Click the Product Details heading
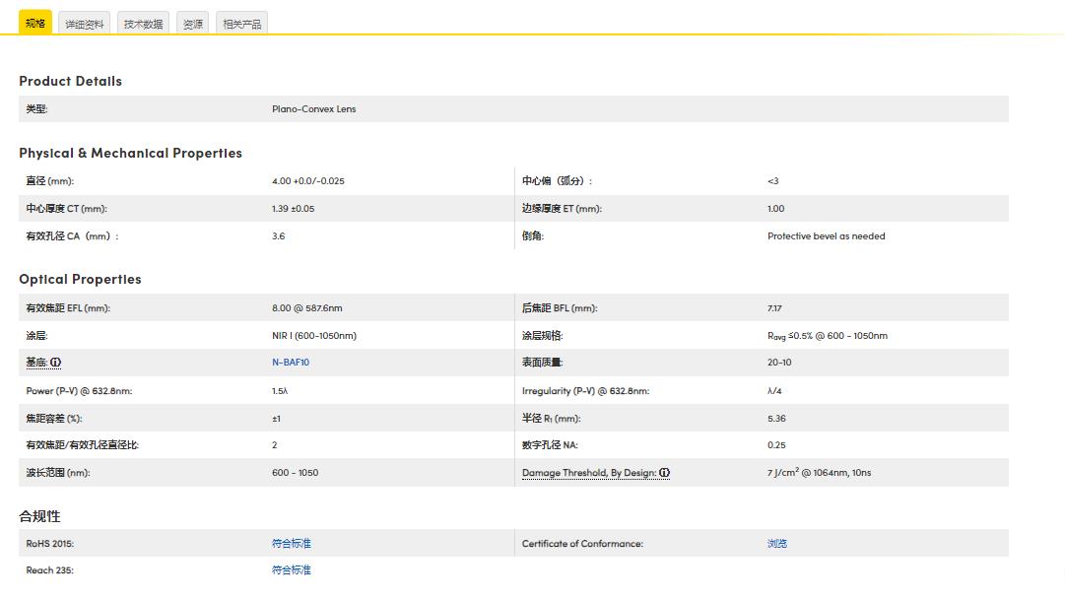The height and width of the screenshot is (599, 1065). click(70, 81)
